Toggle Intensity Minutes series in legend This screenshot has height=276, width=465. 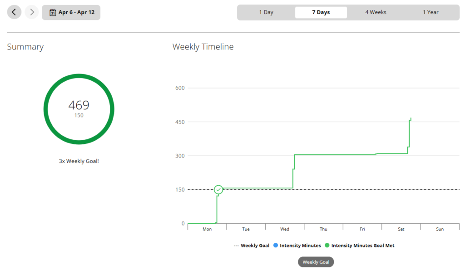coord(300,246)
